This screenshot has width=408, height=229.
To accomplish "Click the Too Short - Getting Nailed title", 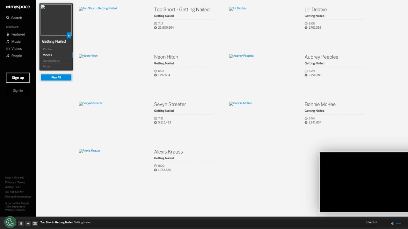I will click(182, 10).
